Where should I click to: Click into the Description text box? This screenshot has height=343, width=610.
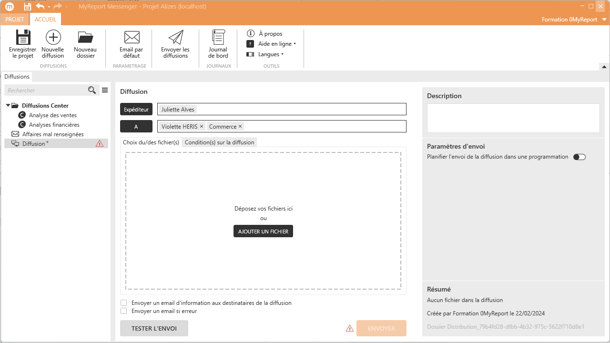513,118
